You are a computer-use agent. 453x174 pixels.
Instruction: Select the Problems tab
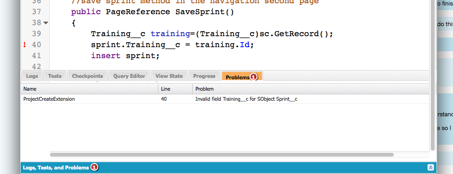(x=242, y=76)
